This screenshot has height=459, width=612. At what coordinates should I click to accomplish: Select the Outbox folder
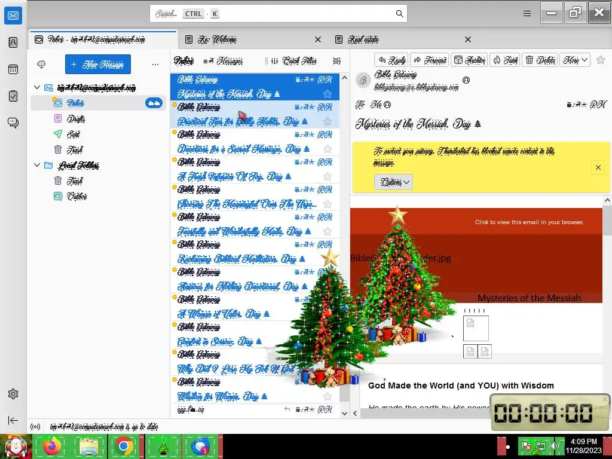pos(99,196)
